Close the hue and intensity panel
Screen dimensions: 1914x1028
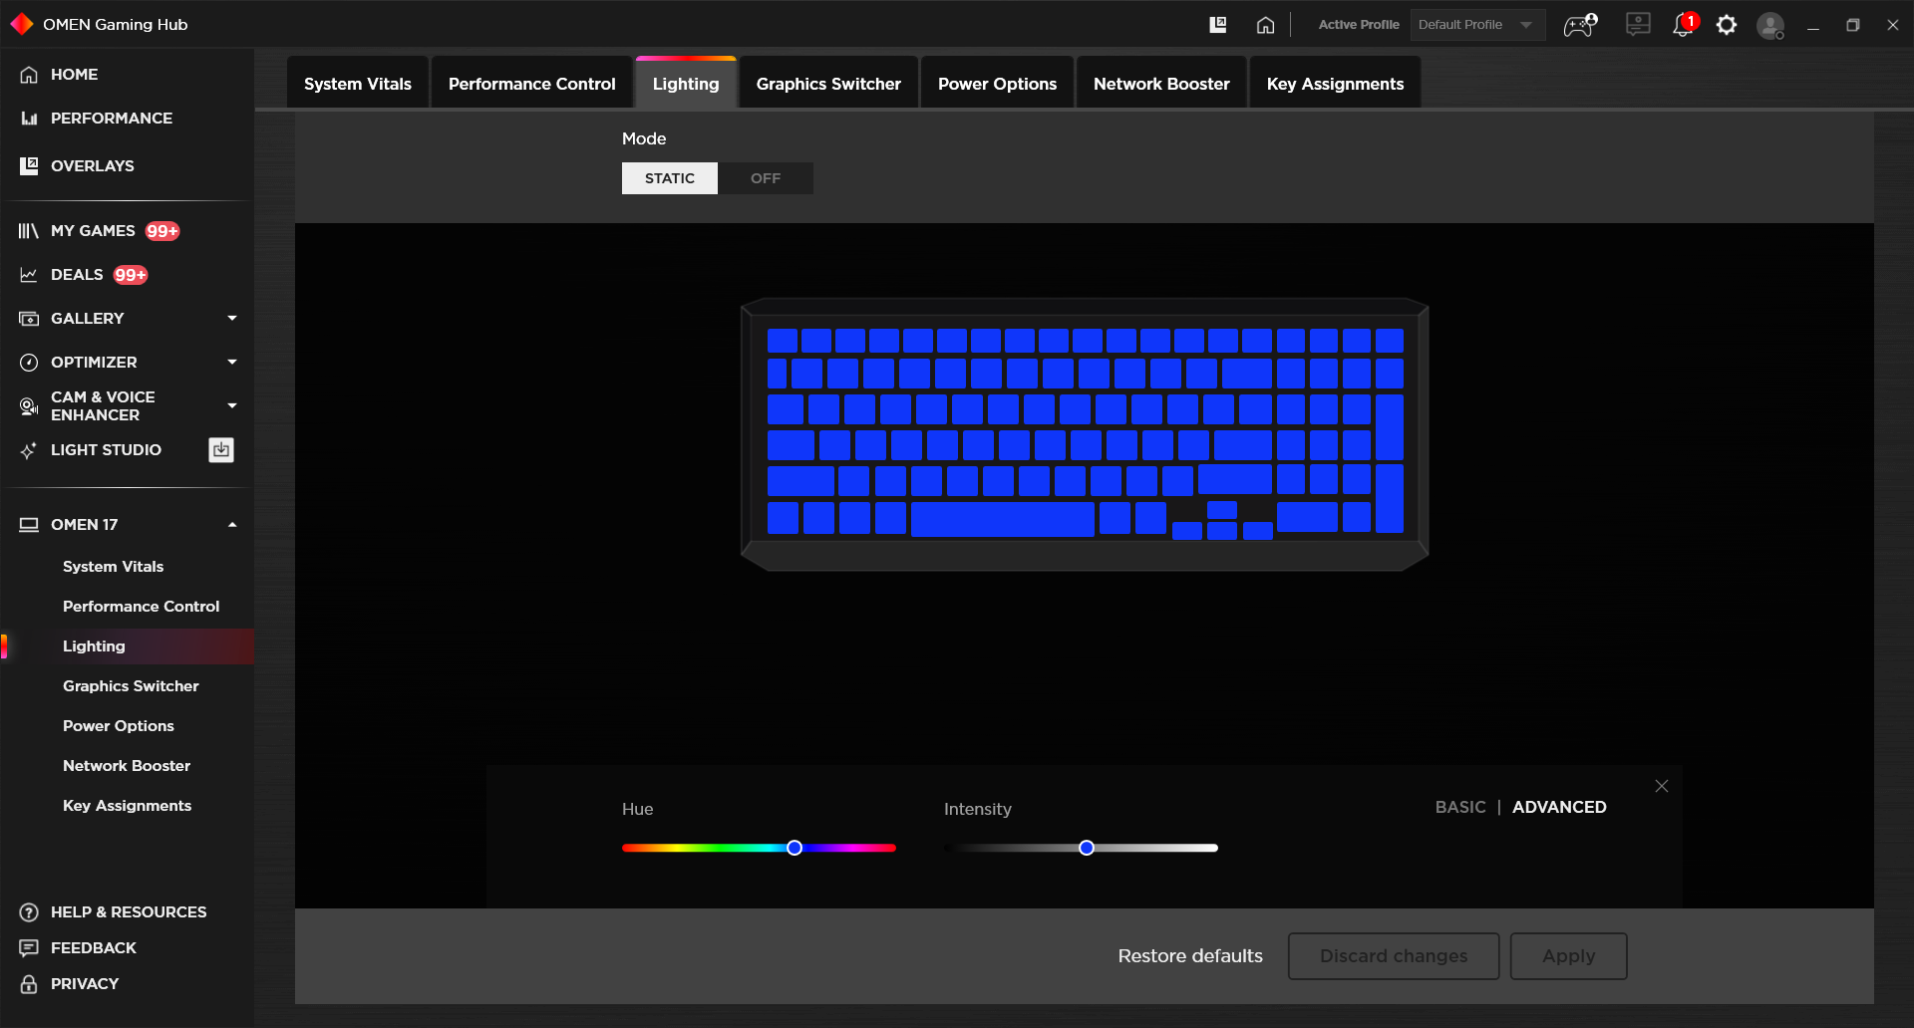click(x=1662, y=786)
